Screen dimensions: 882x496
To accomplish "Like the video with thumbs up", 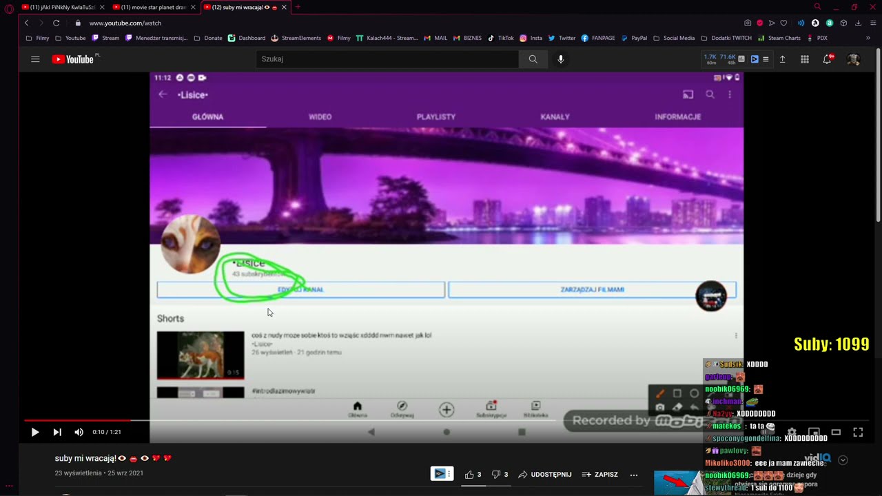I will tap(473, 475).
